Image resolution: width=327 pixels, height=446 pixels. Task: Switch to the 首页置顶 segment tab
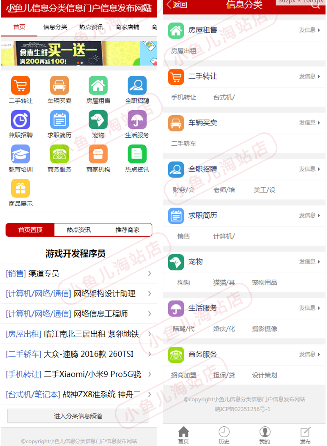click(30, 230)
